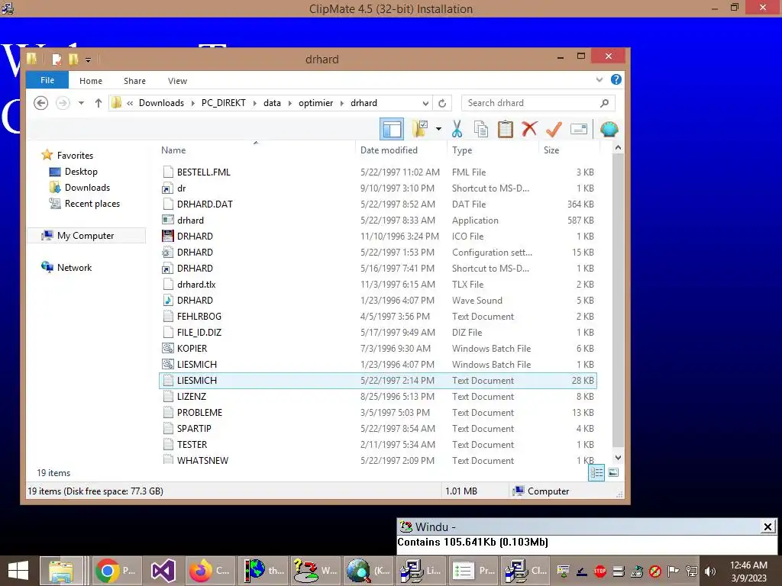This screenshot has width=782, height=586.
Task: Open Firefox from the taskbar
Action: (208, 571)
